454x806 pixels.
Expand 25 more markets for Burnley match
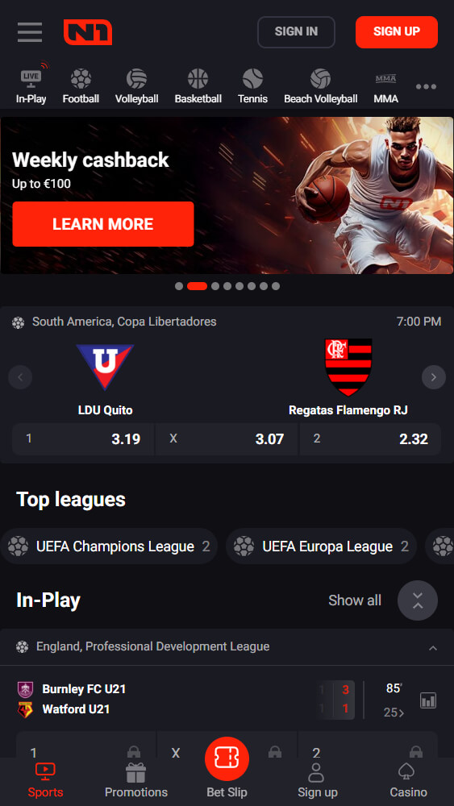click(394, 713)
